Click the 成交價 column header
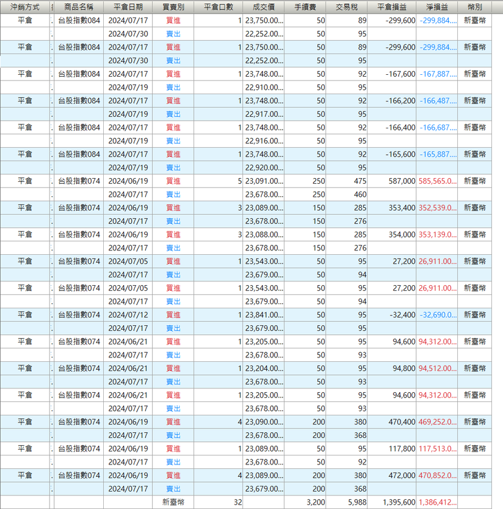 pos(263,7)
